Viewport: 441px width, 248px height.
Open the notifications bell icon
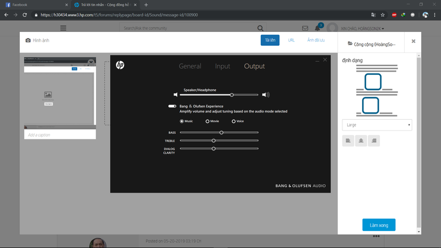pyautogui.click(x=318, y=28)
